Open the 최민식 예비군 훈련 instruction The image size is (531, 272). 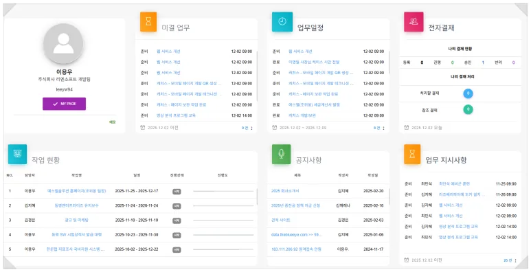point(454,184)
